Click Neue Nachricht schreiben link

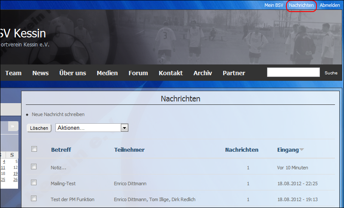(x=58, y=114)
